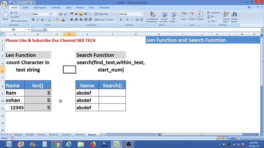Apply Accounting dollar number format
Viewport: 264px width, 148px height.
pyautogui.click(x=121, y=20)
